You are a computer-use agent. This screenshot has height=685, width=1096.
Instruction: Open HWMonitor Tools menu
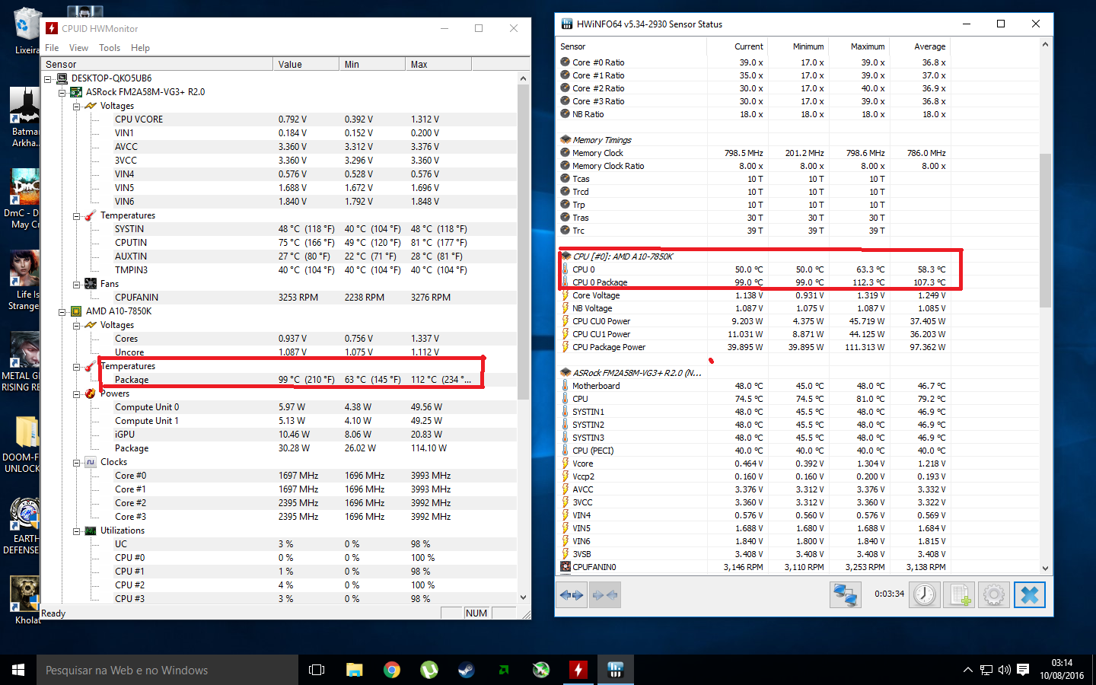pyautogui.click(x=110, y=47)
